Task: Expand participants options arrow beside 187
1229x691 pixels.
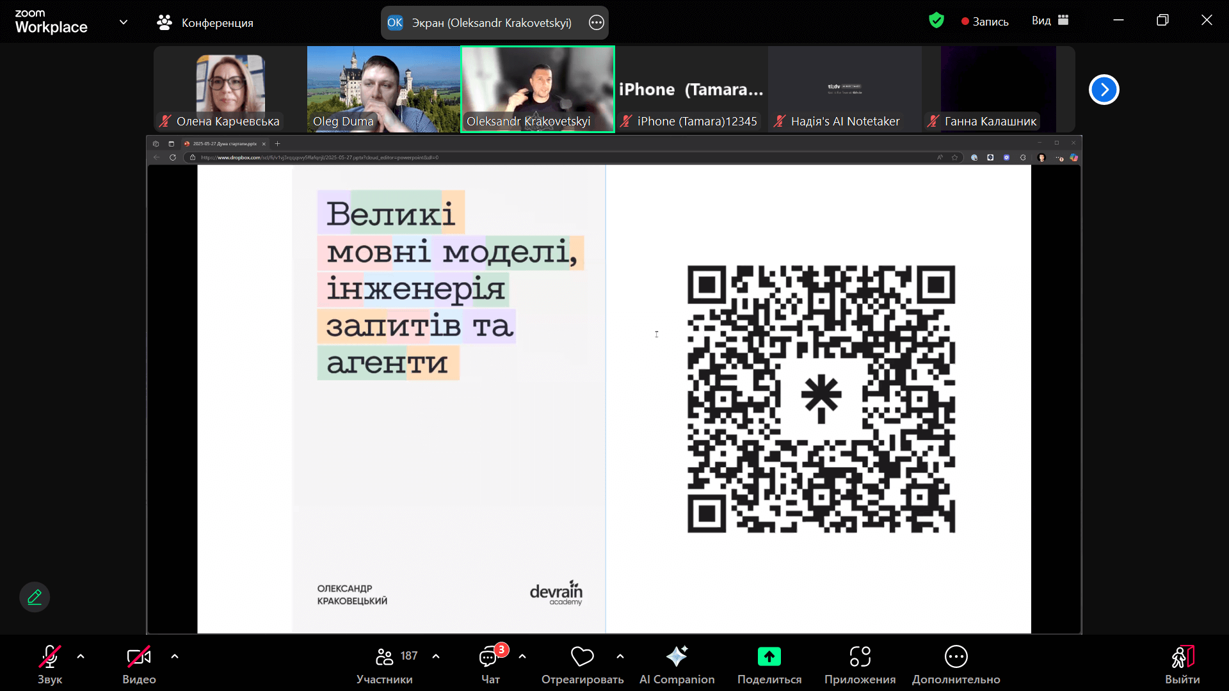Action: pyautogui.click(x=436, y=656)
